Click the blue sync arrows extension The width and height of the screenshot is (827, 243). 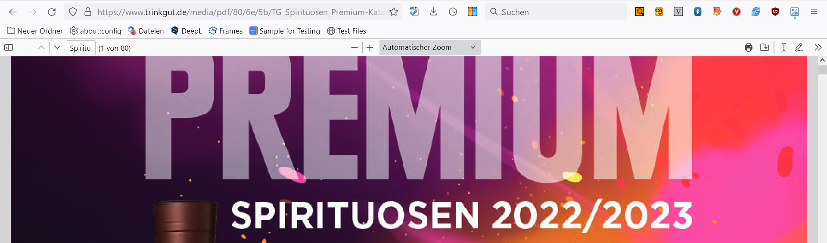(x=756, y=12)
